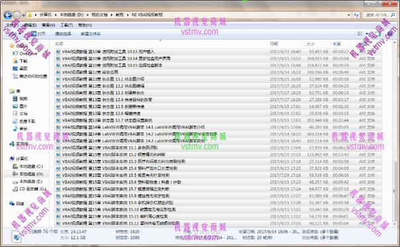
Task: Select 本地磁盘 (E:) drive
Action: (28, 182)
